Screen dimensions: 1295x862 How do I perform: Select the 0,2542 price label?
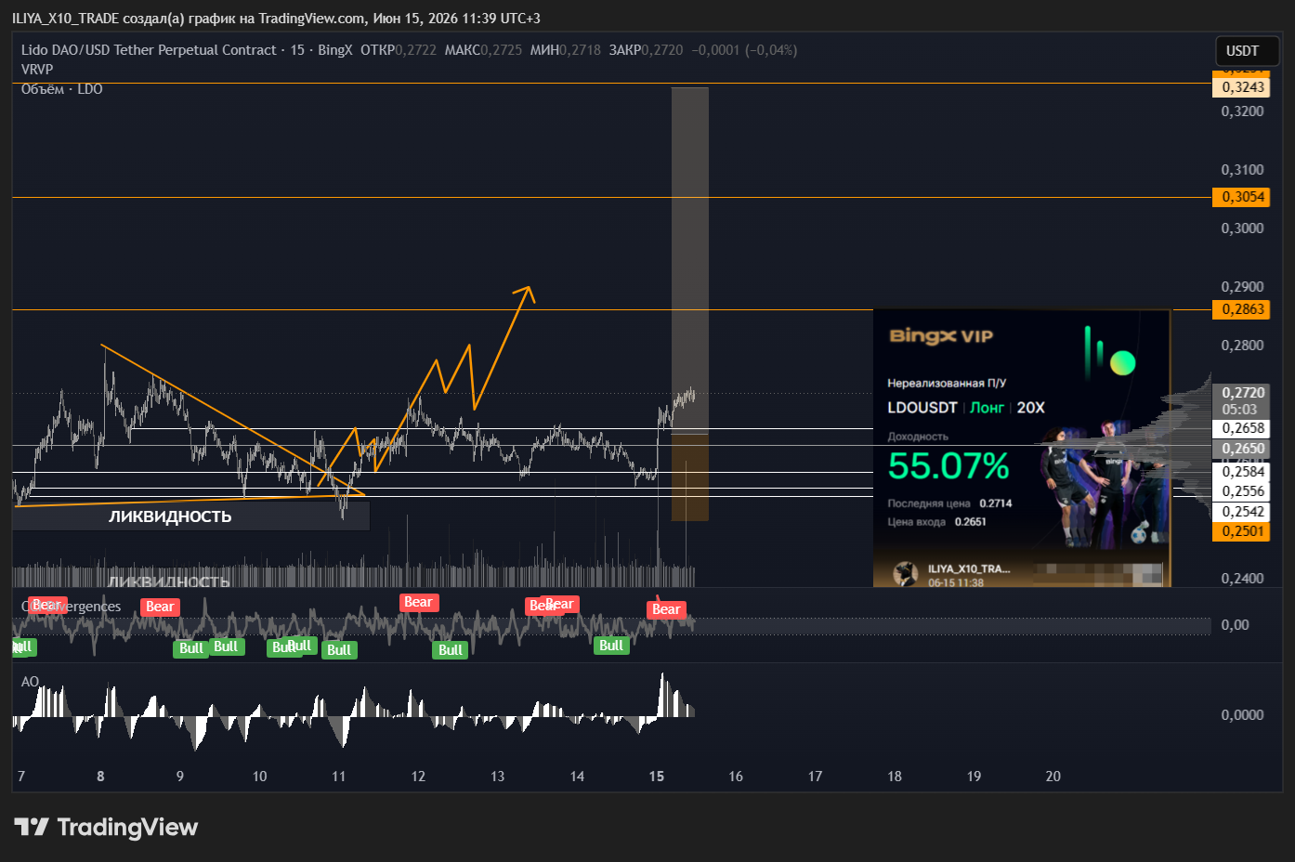[1243, 512]
